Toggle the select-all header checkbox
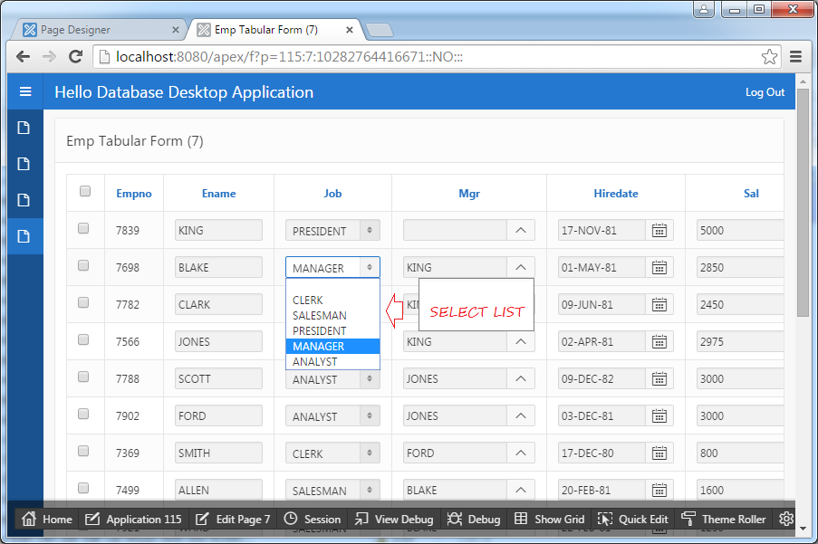818x544 pixels. coord(85,191)
